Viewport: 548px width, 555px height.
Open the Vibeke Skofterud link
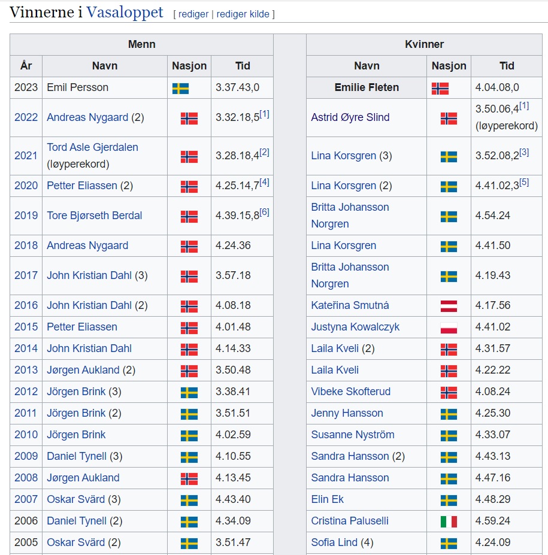[350, 392]
